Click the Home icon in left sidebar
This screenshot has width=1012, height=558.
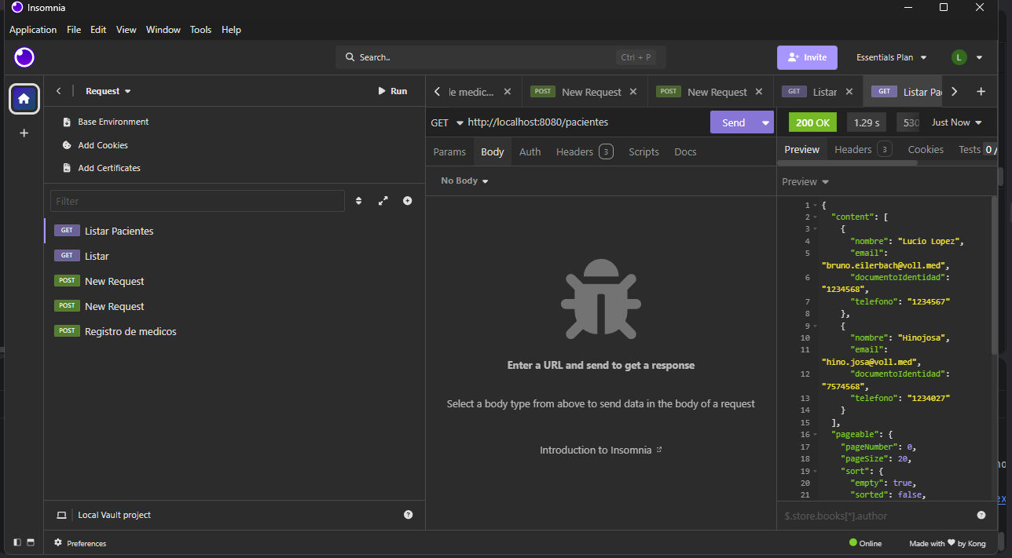24,99
